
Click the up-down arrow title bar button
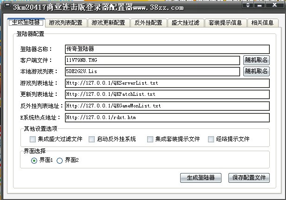coord(249,7)
